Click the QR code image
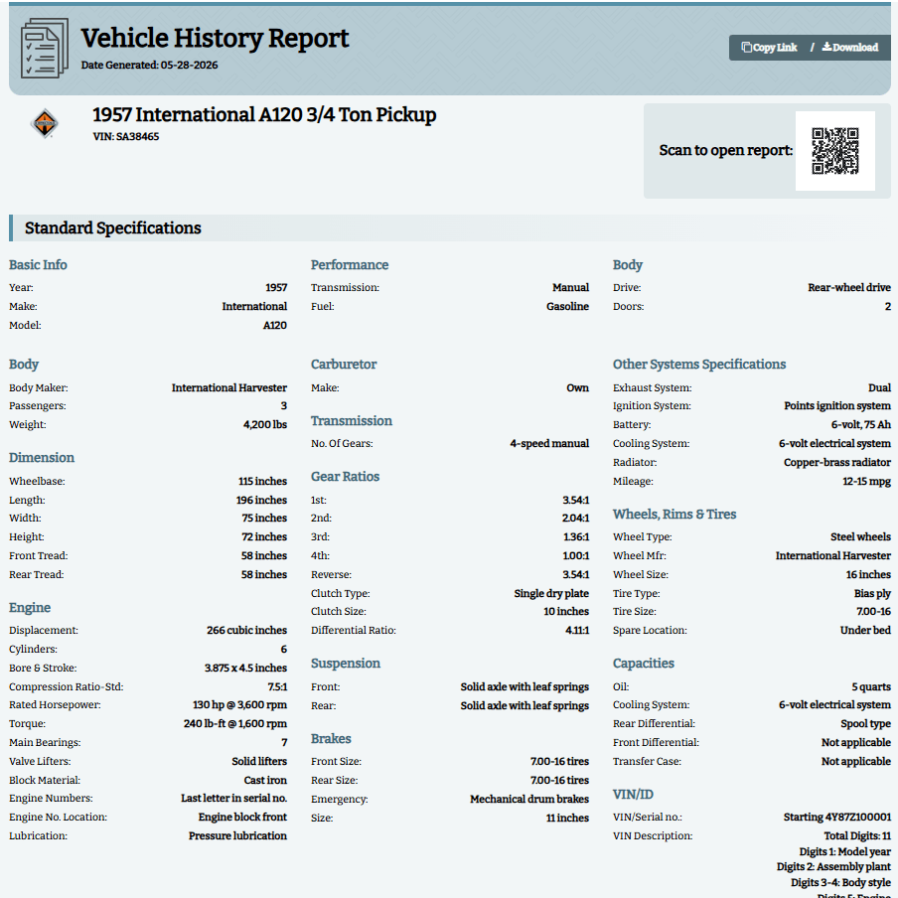The height and width of the screenshot is (898, 898). [x=835, y=151]
